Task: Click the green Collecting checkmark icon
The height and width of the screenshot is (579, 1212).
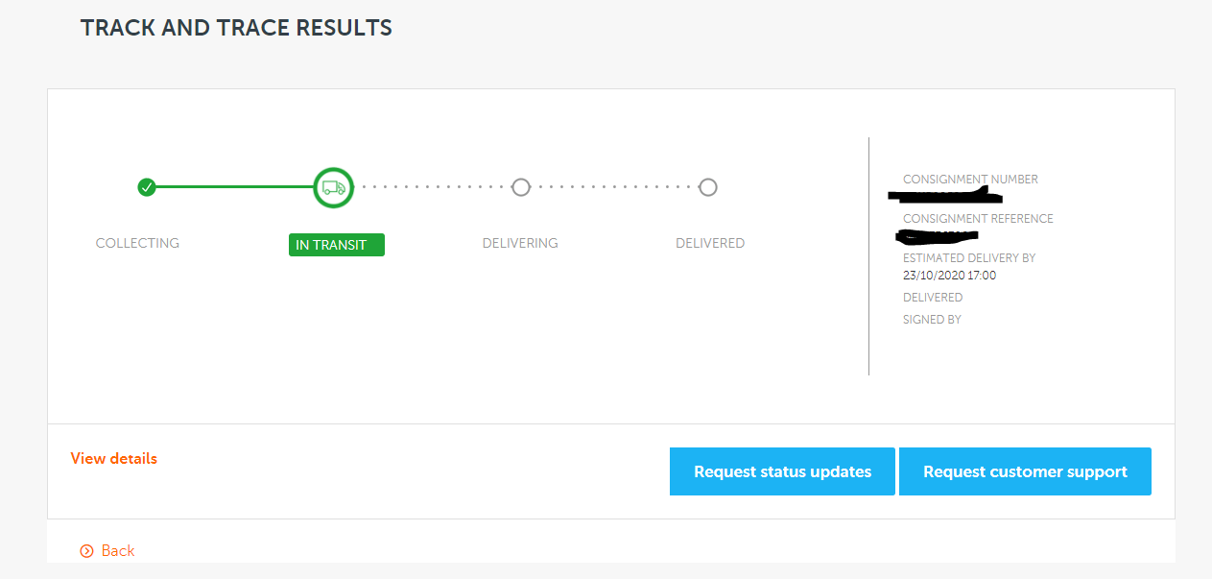Action: [x=146, y=187]
